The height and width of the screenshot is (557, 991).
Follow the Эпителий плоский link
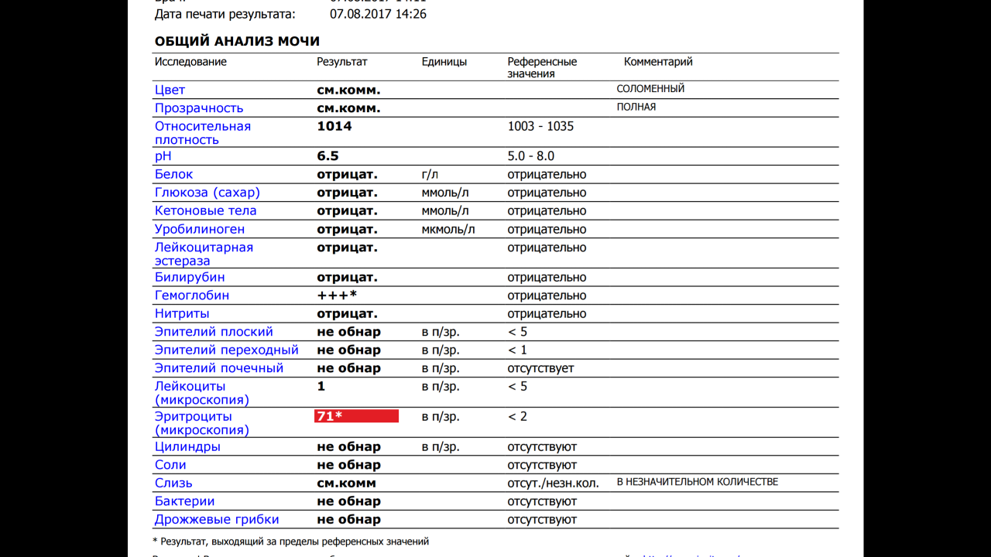click(214, 332)
